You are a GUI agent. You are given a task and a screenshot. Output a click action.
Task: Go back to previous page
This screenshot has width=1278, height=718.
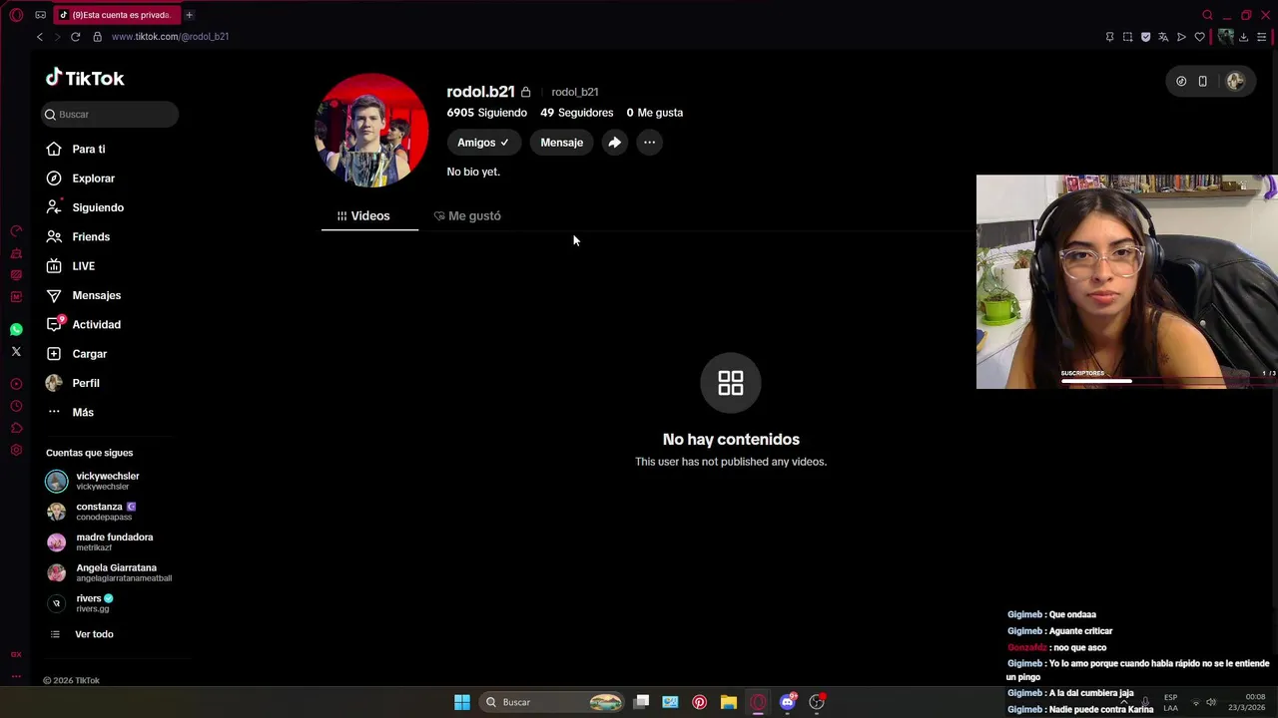(40, 37)
